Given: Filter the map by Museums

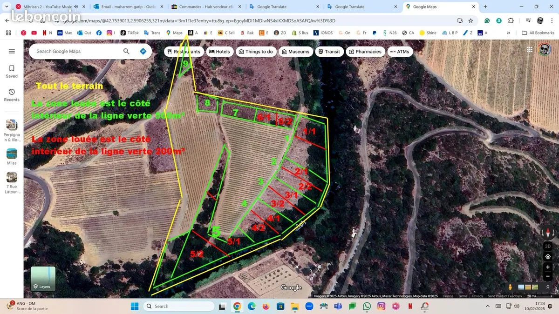Looking at the screenshot, I should [x=295, y=52].
